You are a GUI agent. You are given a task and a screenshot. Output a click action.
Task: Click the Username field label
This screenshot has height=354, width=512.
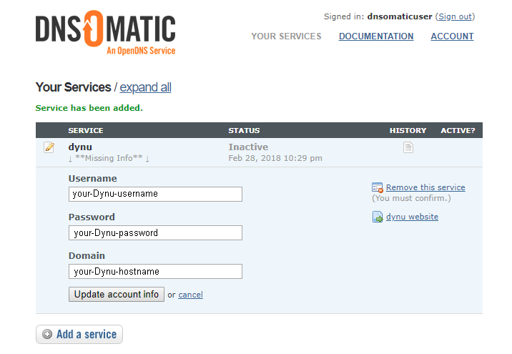point(93,178)
